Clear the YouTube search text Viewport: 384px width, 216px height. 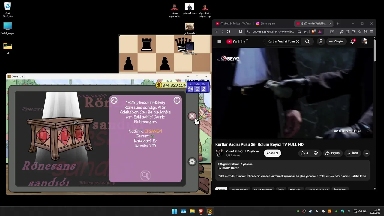pyautogui.click(x=298, y=41)
